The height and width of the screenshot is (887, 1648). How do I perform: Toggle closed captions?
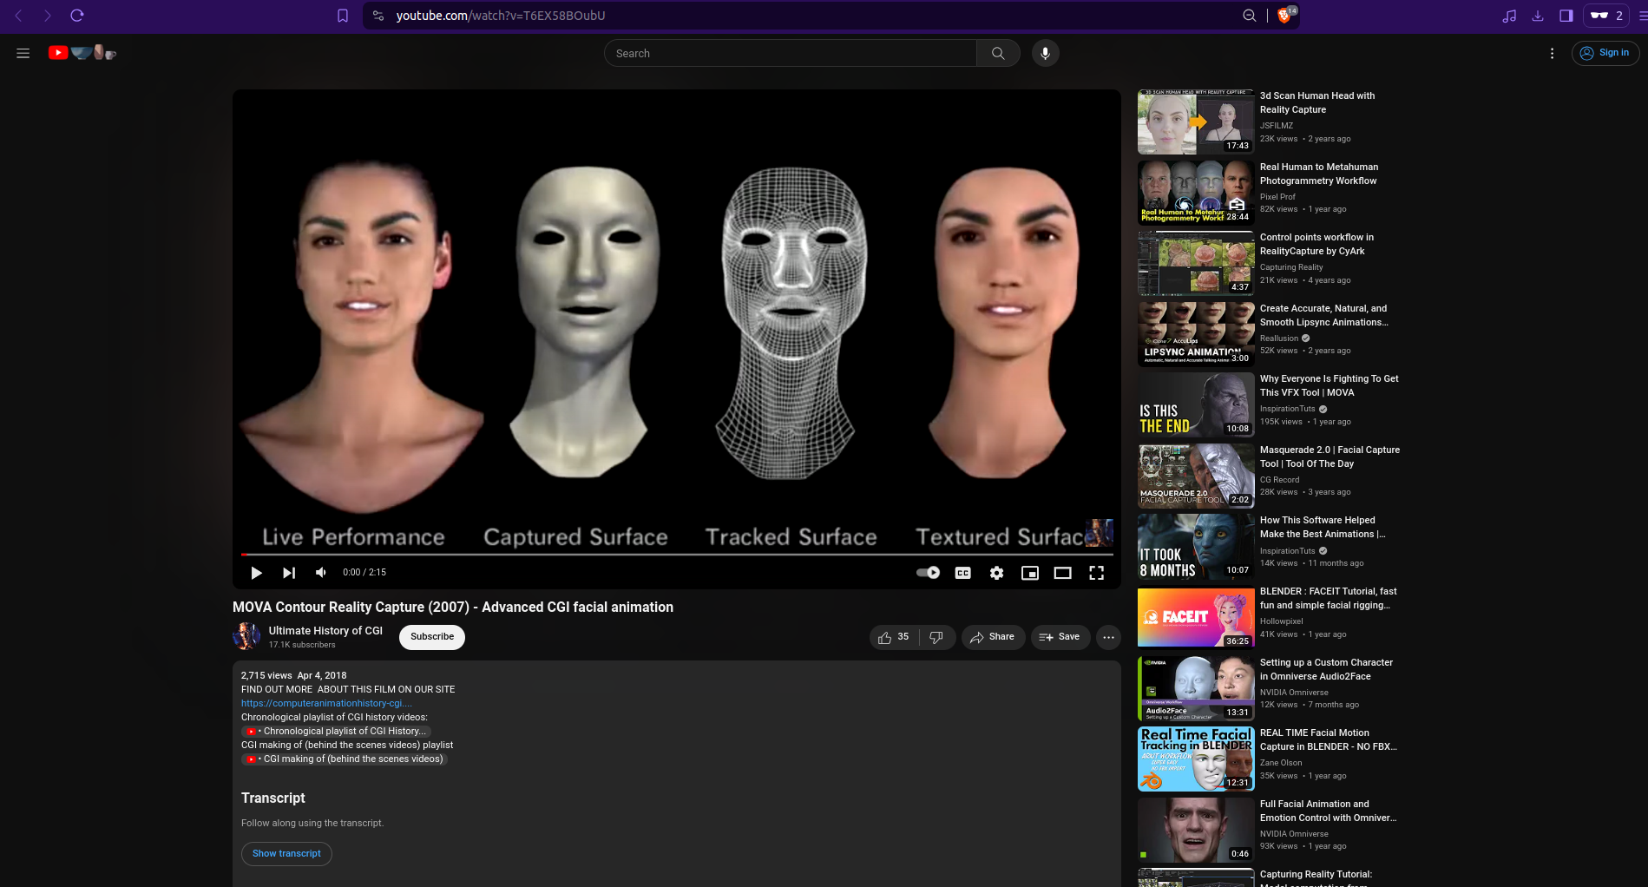963,573
